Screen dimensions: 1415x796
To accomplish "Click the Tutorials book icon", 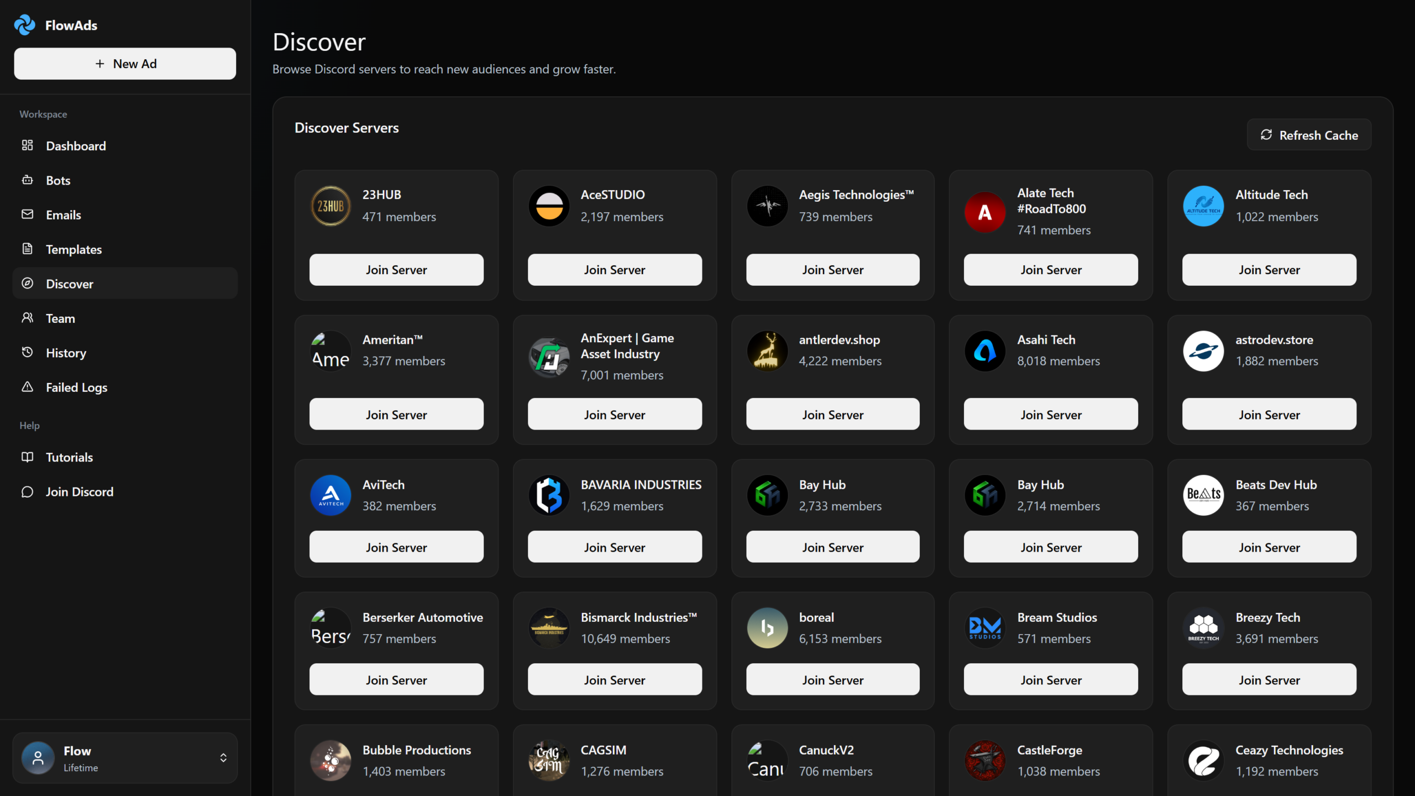I will click(x=27, y=457).
